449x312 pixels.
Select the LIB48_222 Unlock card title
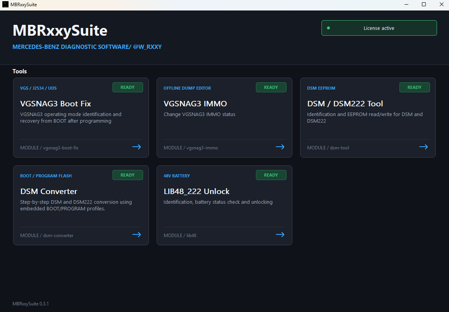pos(197,191)
